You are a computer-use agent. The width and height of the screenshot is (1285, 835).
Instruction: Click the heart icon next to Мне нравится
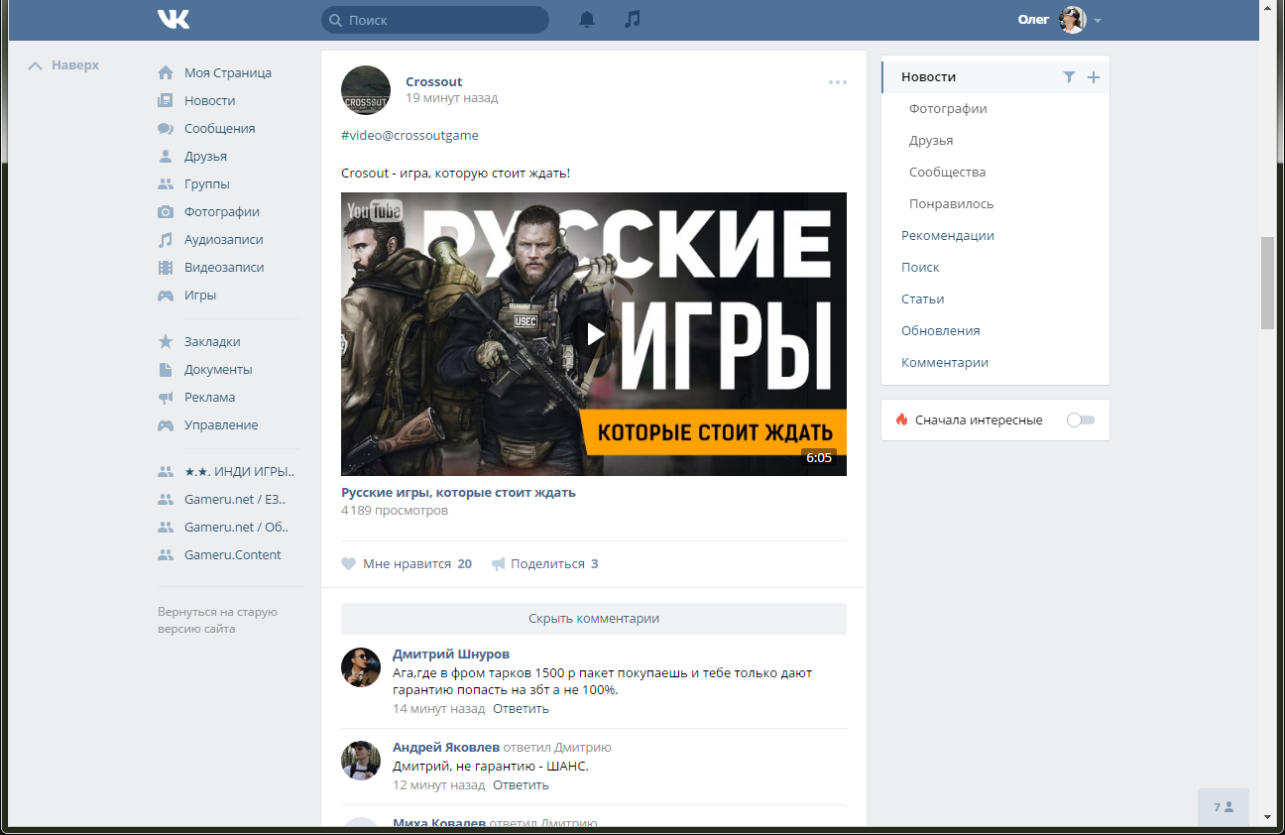(x=348, y=563)
